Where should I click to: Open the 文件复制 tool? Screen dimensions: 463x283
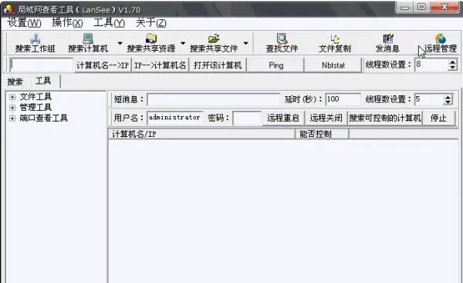point(335,43)
